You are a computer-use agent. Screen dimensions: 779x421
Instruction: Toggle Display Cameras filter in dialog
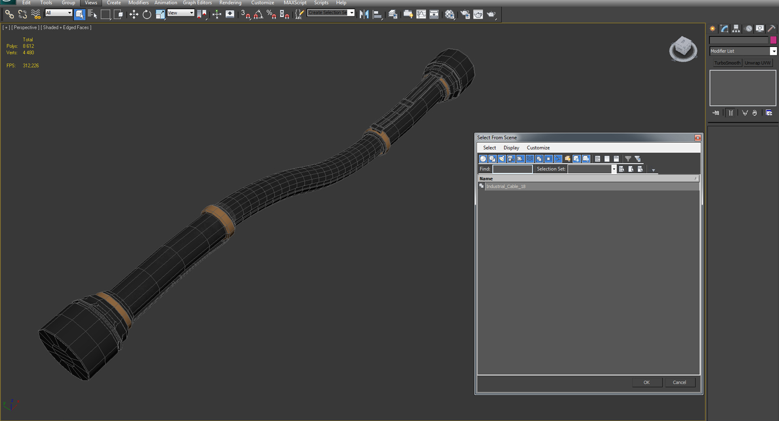[x=511, y=159]
